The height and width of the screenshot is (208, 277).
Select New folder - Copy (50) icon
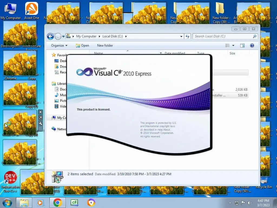(x=242, y=189)
